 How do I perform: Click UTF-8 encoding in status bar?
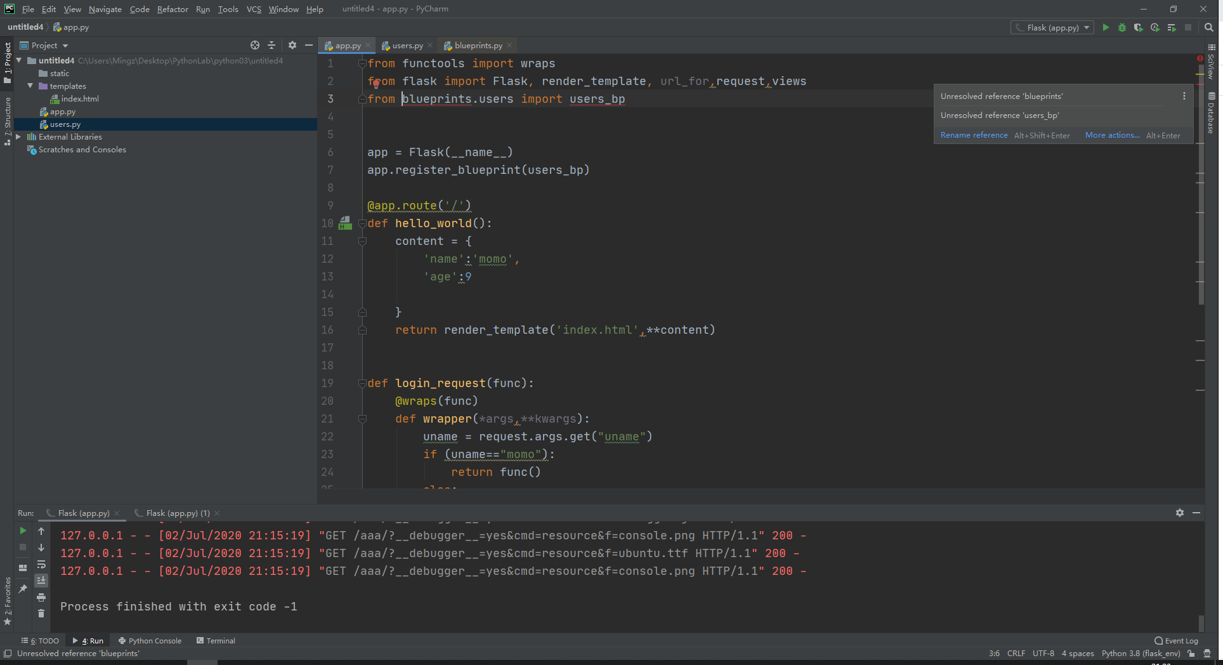pos(1043,654)
